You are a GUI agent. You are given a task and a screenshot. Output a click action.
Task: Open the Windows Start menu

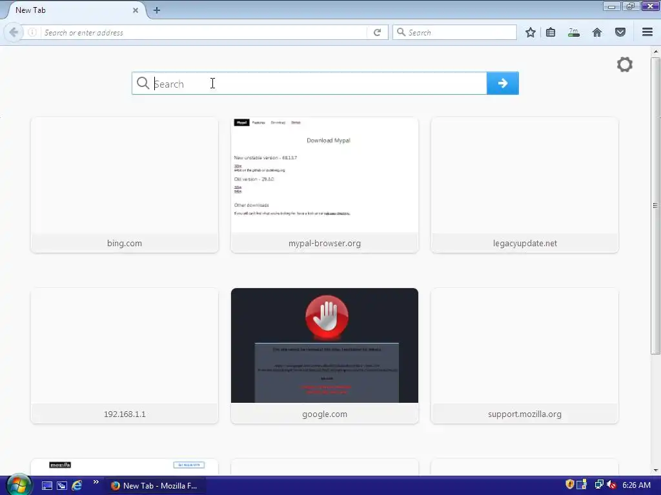click(x=19, y=485)
